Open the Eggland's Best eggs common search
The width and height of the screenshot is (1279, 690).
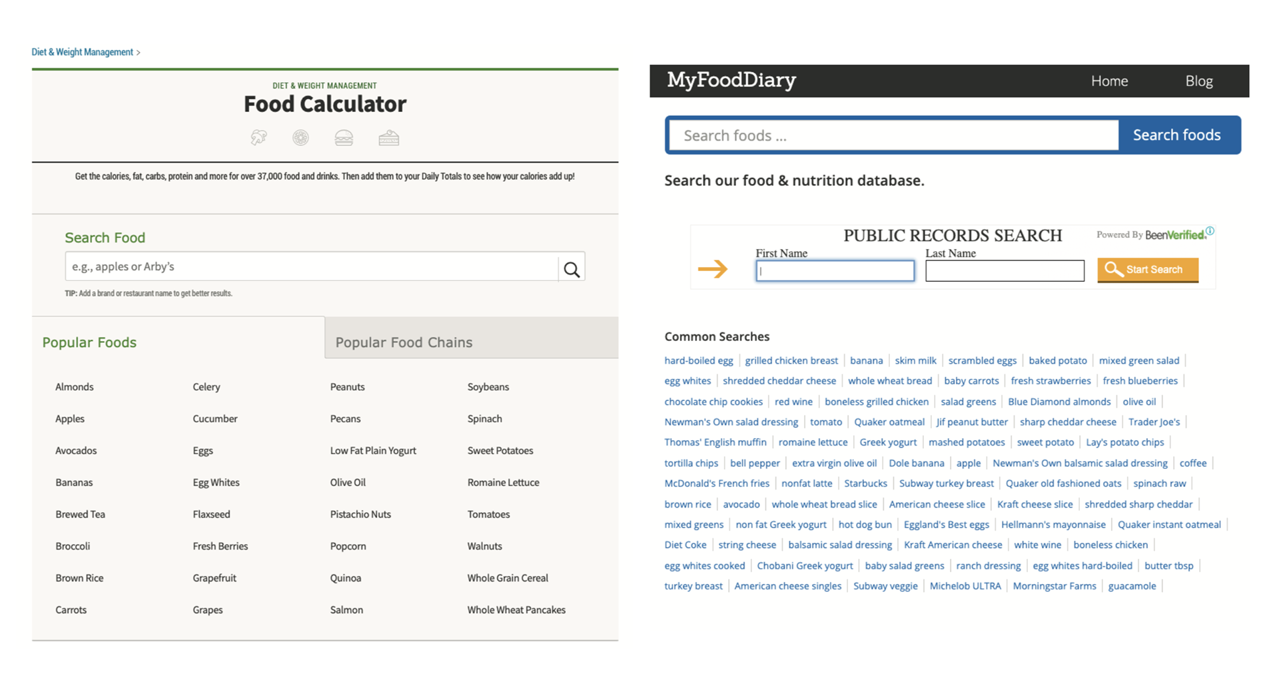coord(946,525)
